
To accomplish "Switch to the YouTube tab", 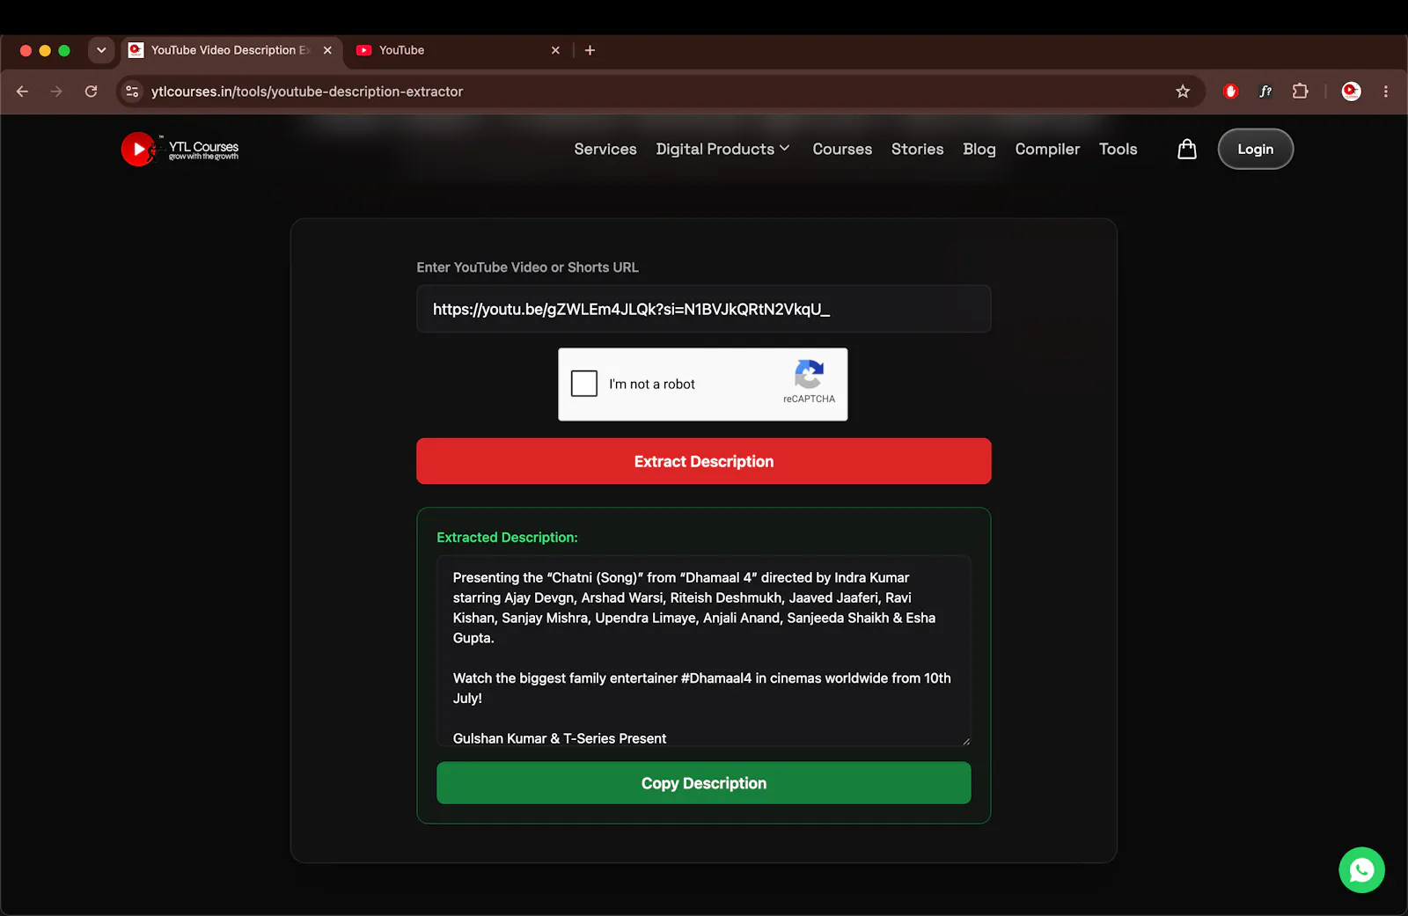I will [x=457, y=50].
